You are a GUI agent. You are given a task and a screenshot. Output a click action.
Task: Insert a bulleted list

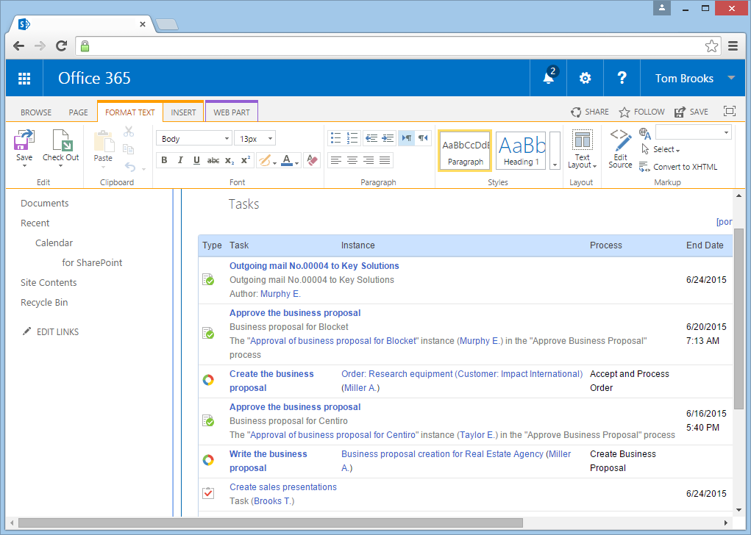(335, 138)
